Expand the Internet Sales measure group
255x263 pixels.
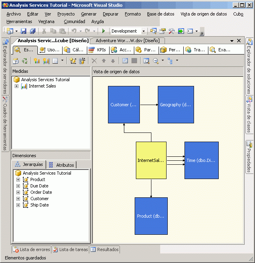click(x=16, y=86)
